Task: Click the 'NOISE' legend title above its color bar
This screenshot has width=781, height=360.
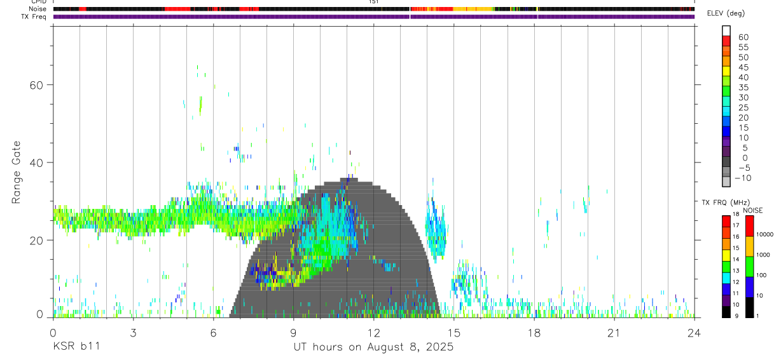Action: pyautogui.click(x=752, y=210)
